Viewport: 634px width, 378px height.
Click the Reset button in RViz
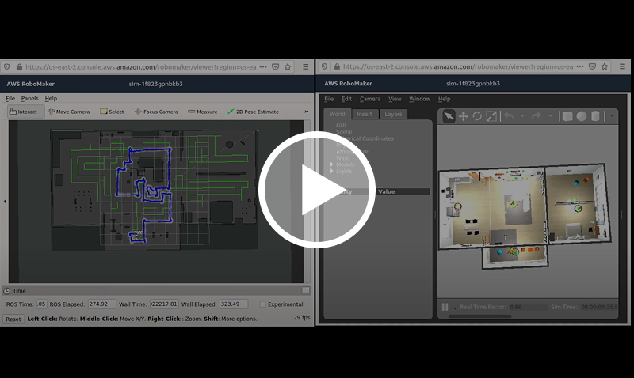(13, 319)
